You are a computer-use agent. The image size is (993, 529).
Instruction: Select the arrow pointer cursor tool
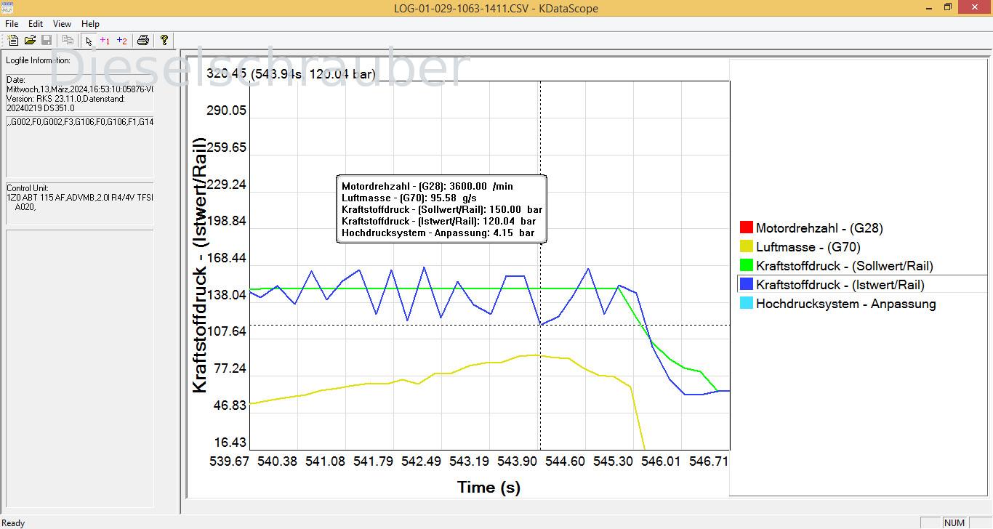pyautogui.click(x=89, y=41)
